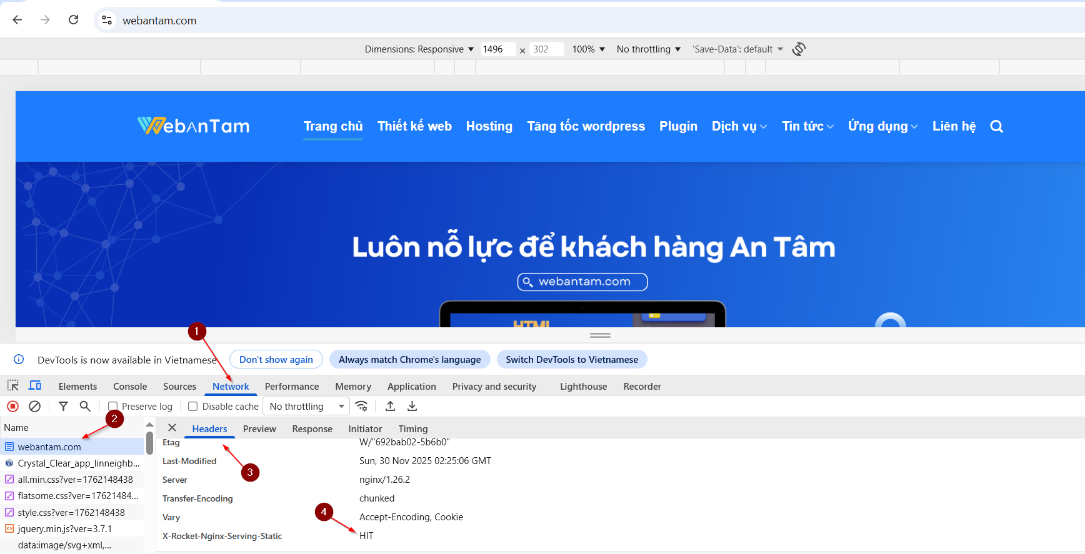This screenshot has width=1085, height=554.
Task: Click the Don't show again button
Action: [276, 360]
